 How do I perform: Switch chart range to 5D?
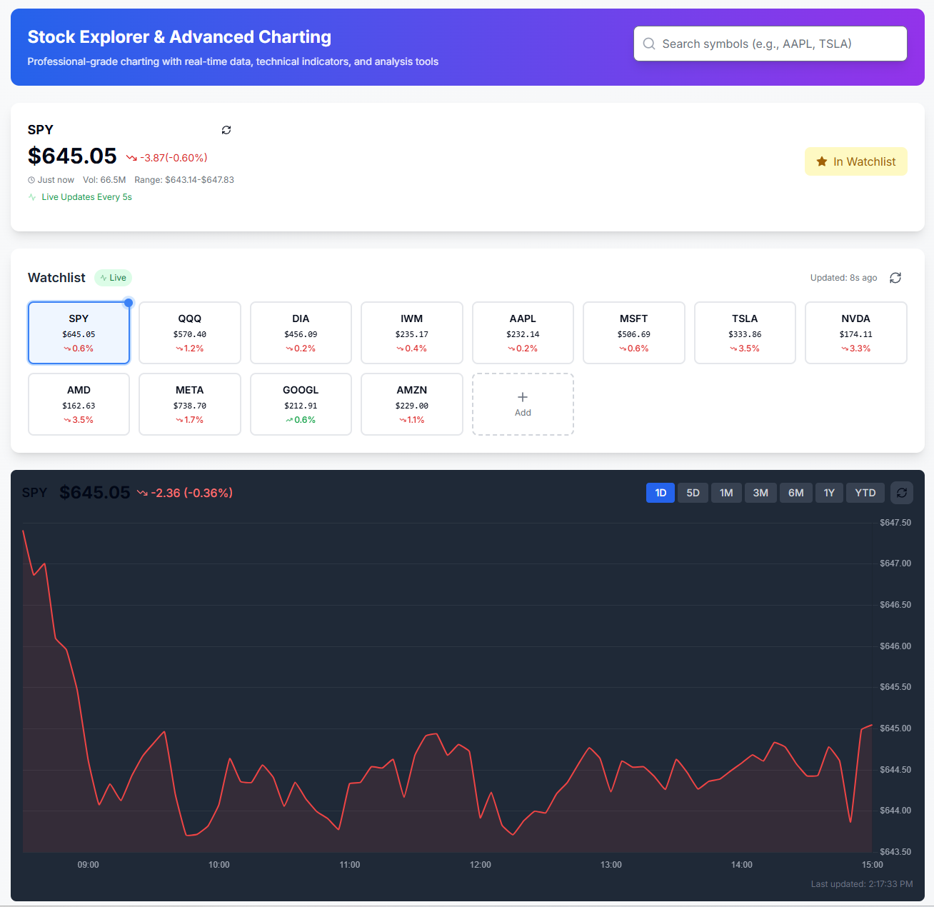click(693, 493)
